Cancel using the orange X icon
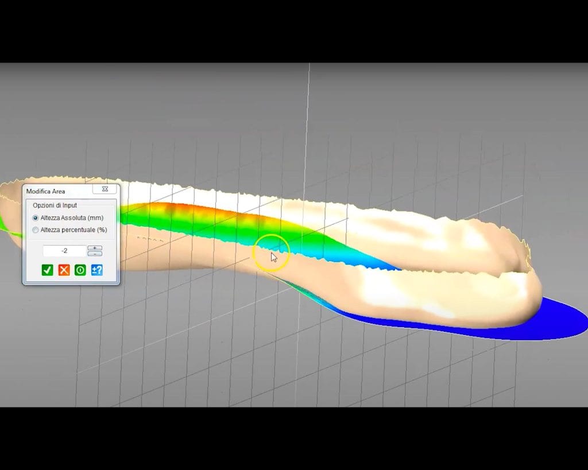Image resolution: width=588 pixels, height=470 pixels. click(x=64, y=270)
